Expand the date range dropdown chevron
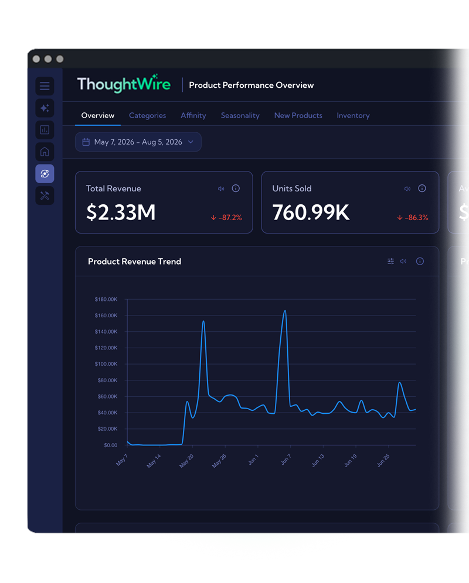The width and height of the screenshot is (469, 583). click(x=191, y=142)
